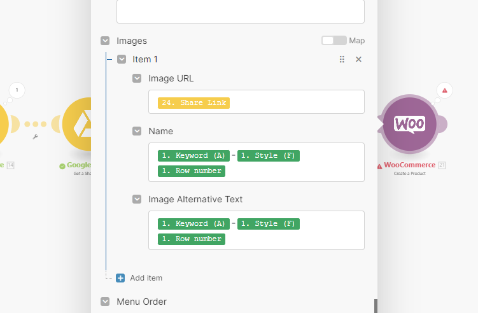The image size is (478, 313).
Task: Click the red warning bubble above WooCommerce
Action: (444, 90)
